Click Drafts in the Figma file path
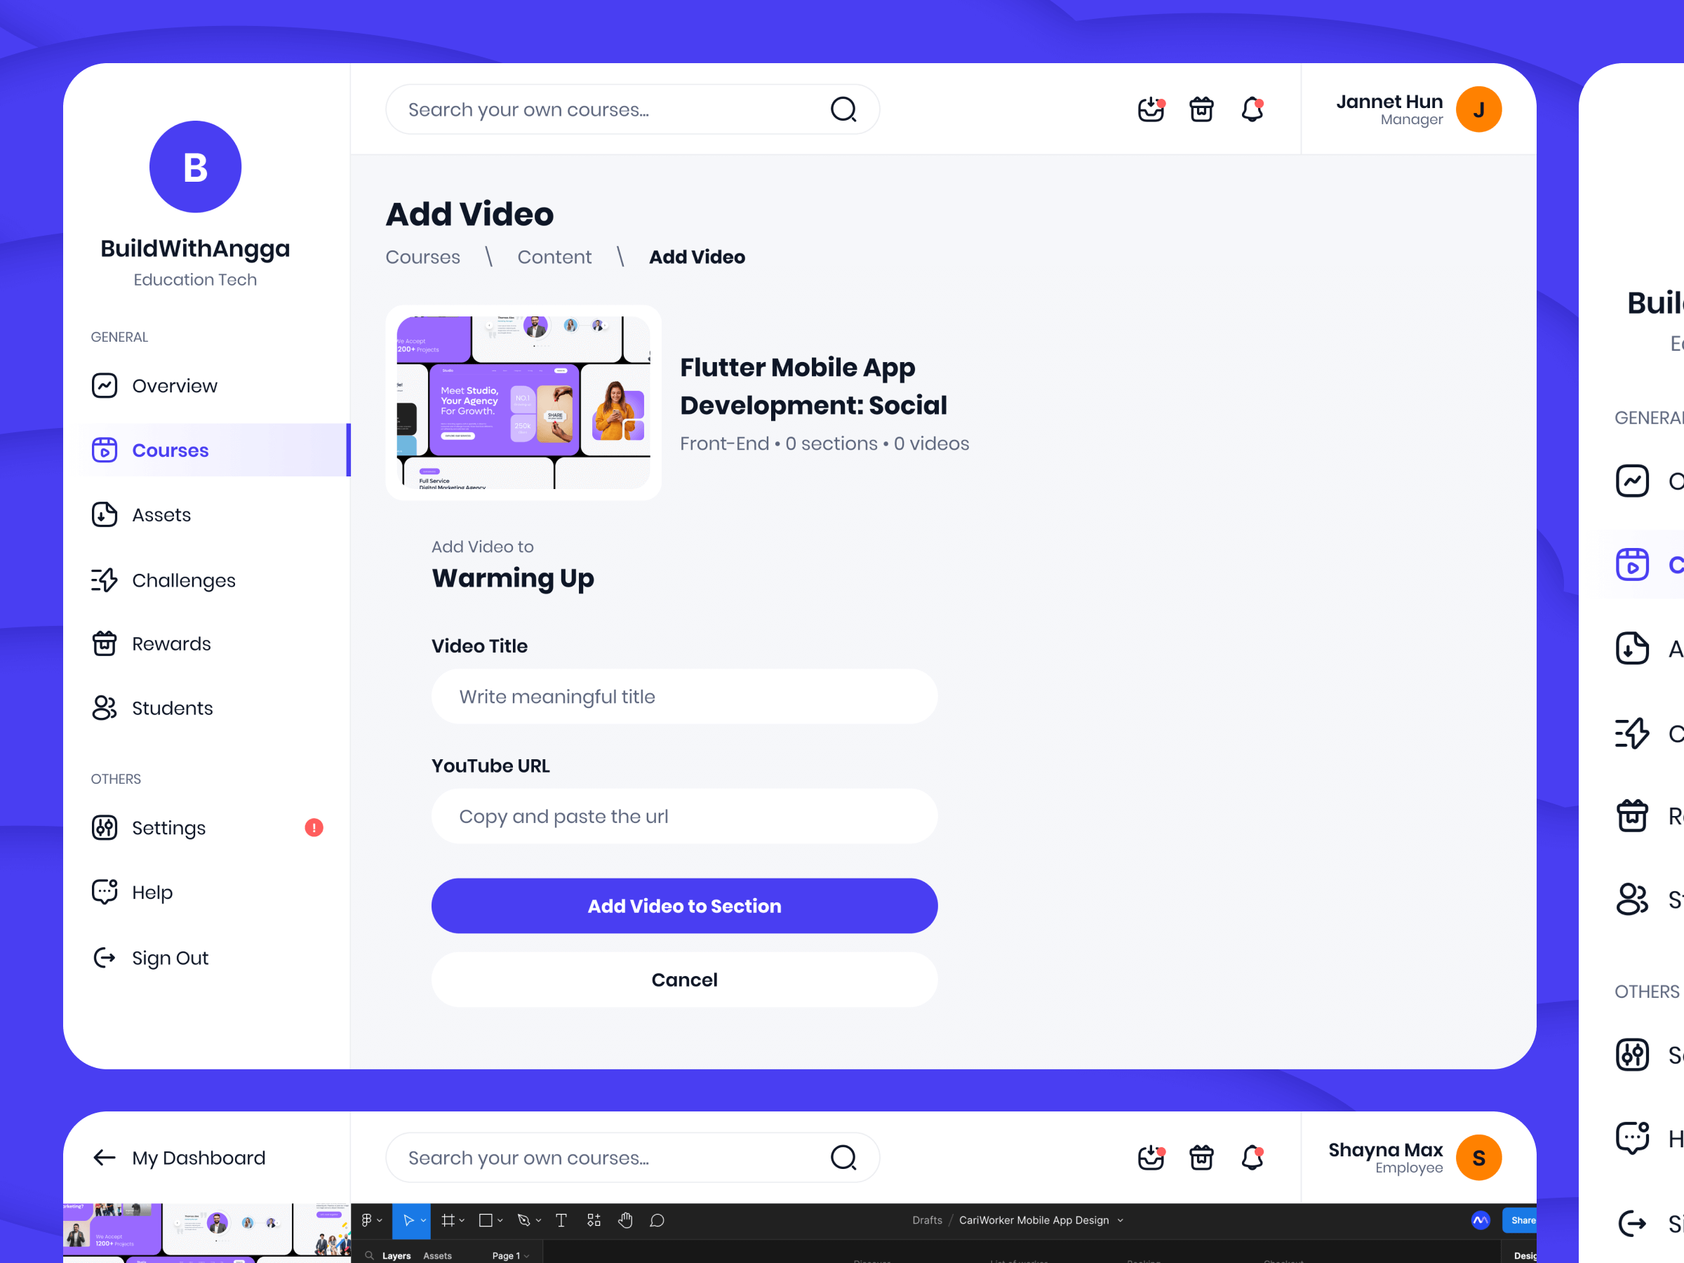Image resolution: width=1684 pixels, height=1263 pixels. (x=928, y=1219)
